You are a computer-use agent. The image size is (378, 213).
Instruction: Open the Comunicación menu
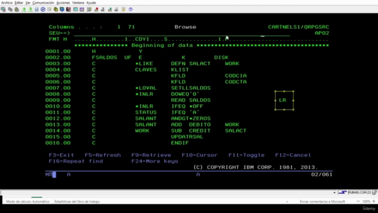[x=43, y=2]
